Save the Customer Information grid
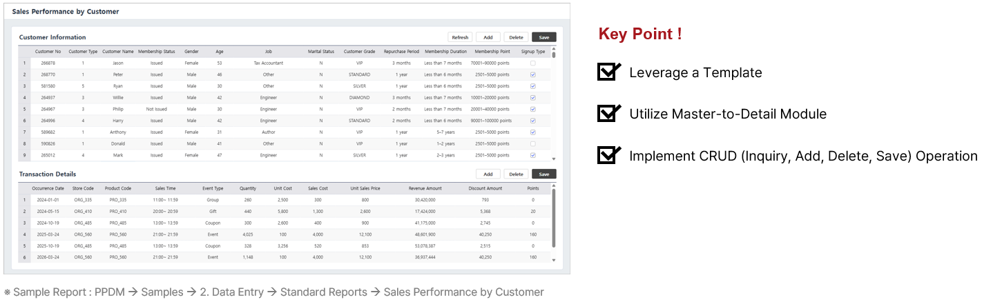 click(x=543, y=37)
